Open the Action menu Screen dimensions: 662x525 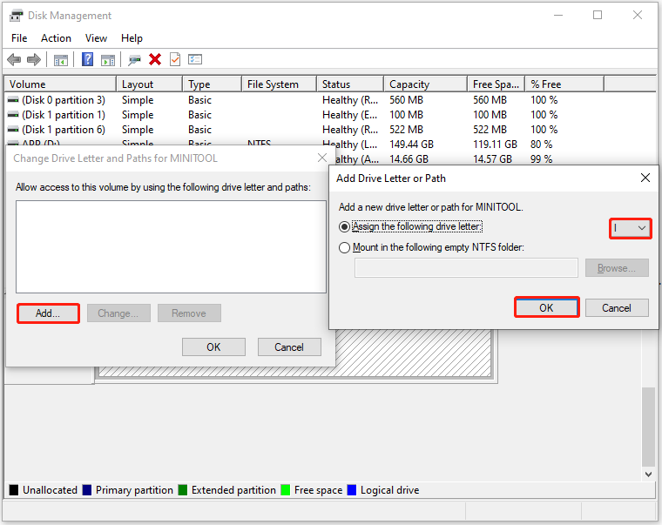tap(56, 38)
